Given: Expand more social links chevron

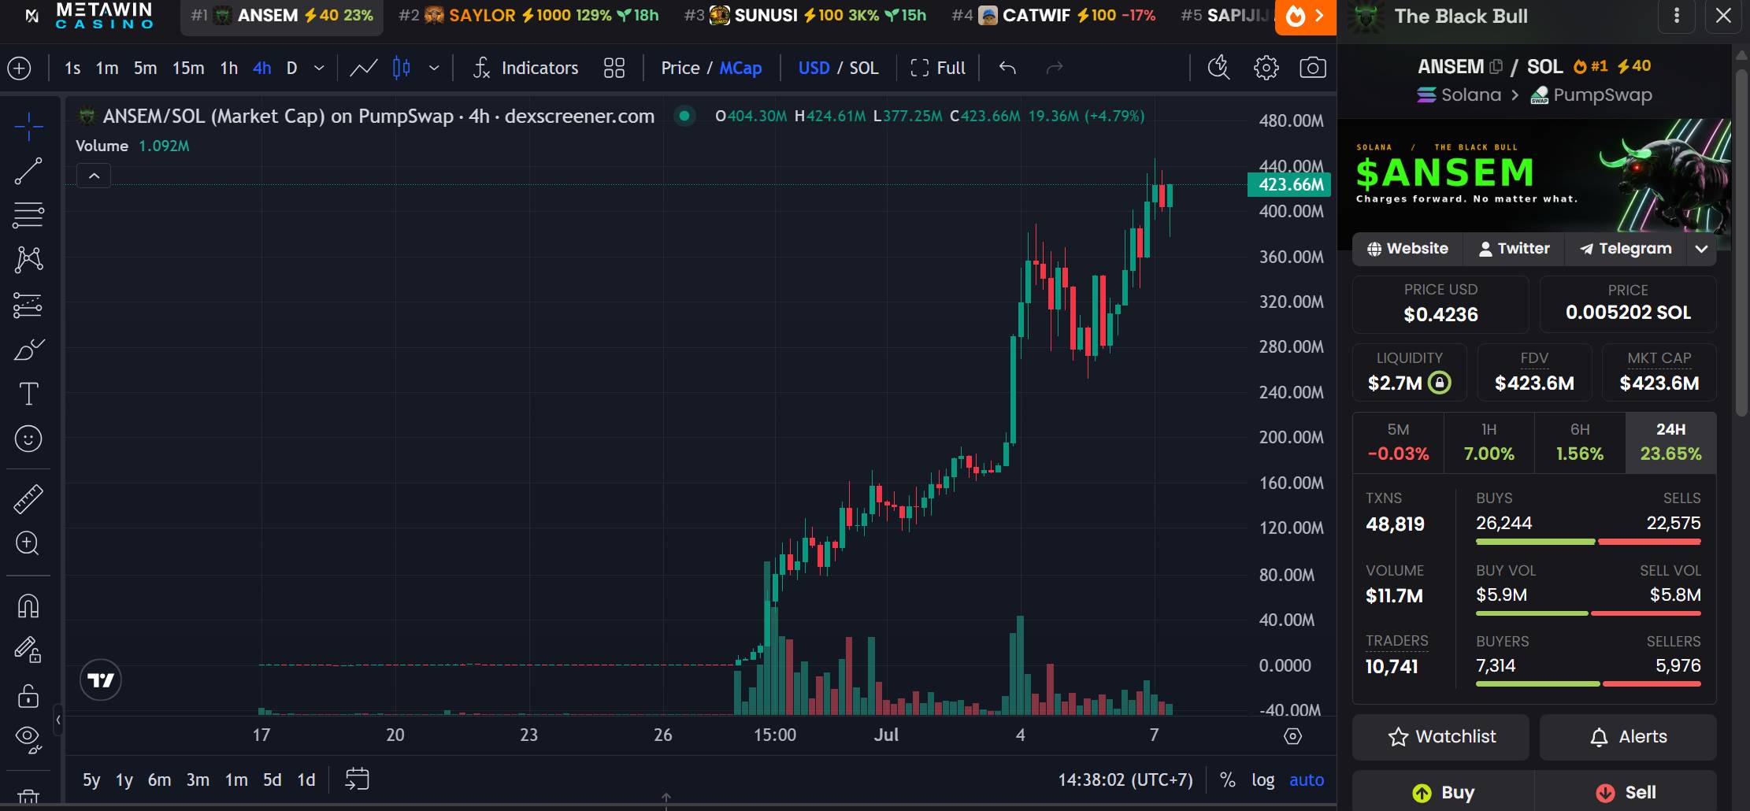Looking at the screenshot, I should tap(1701, 249).
